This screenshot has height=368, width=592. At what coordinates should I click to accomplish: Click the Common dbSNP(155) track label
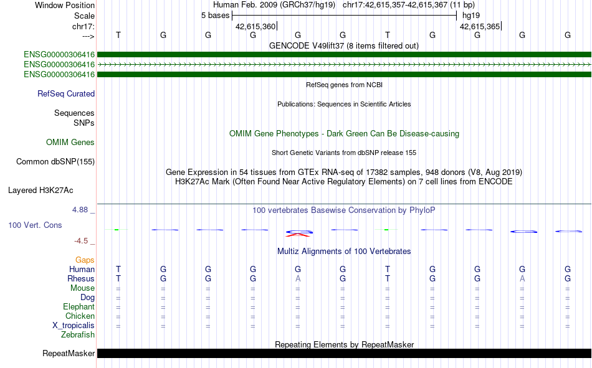[x=55, y=161]
